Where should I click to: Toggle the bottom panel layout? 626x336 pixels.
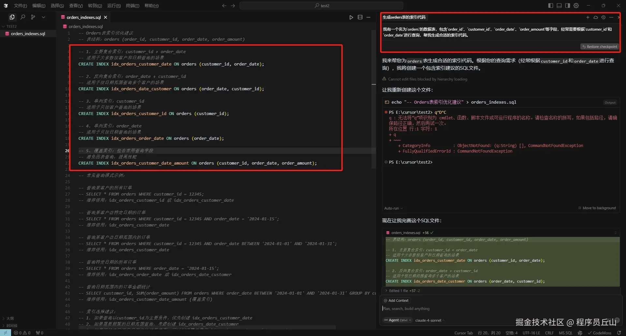click(559, 6)
